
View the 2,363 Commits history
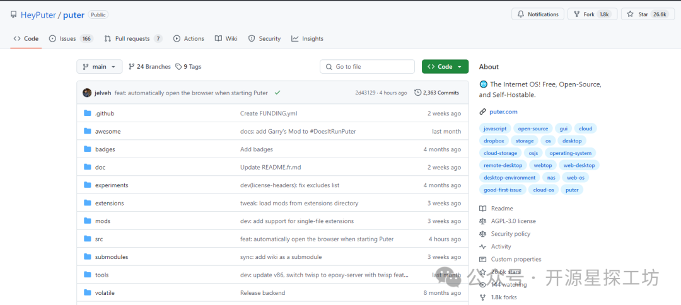point(436,93)
